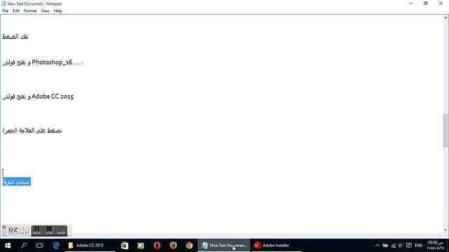This screenshot has height=252, width=449.
Task: Switch ENG input language indicator
Action: [418, 246]
